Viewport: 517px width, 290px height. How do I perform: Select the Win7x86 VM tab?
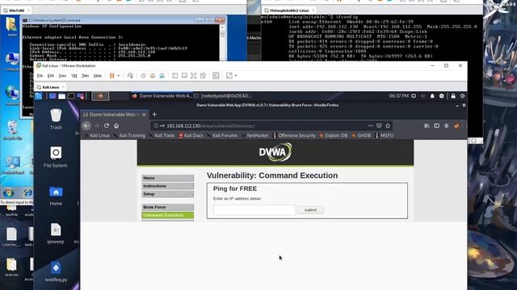pyautogui.click(x=16, y=10)
